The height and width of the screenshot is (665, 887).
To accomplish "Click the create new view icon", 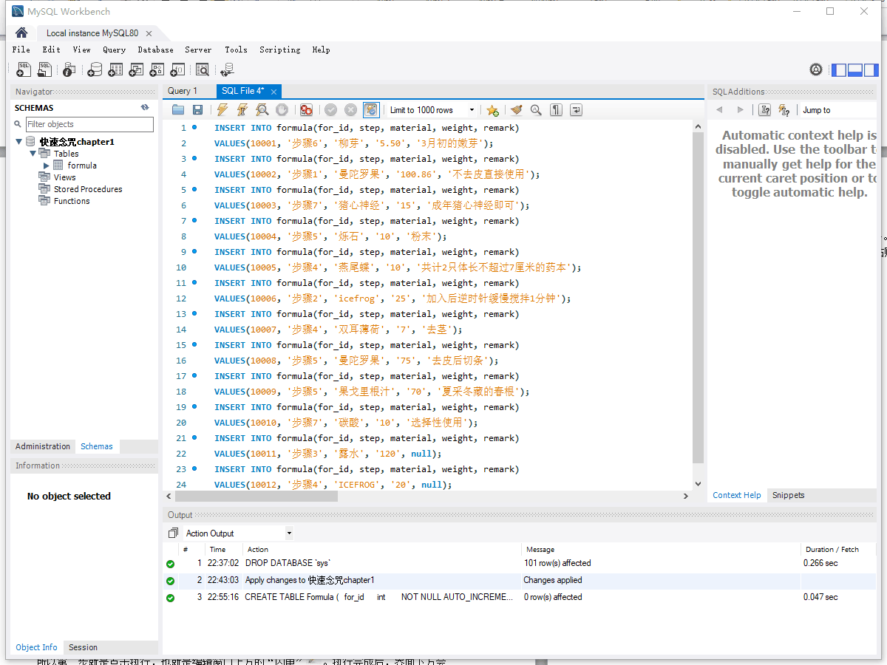I will point(136,69).
